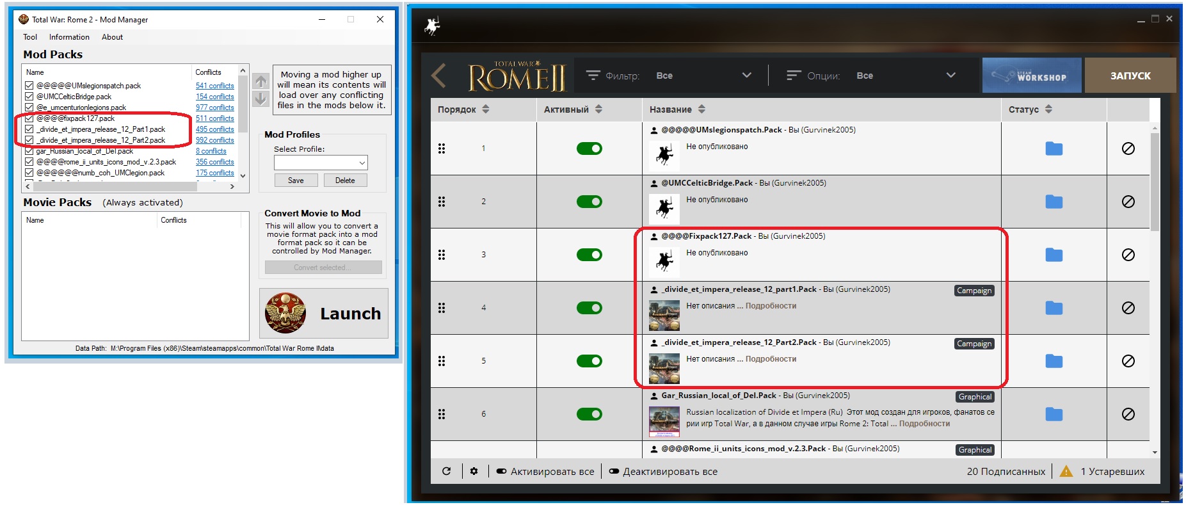This screenshot has height=505, width=1186.
Task: Toggle active switch for divide_et_impera part1
Action: tap(589, 308)
